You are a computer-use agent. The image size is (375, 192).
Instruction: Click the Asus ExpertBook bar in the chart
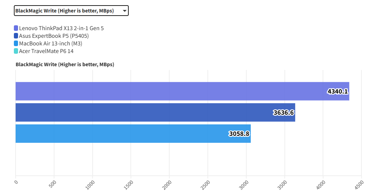[139, 112]
